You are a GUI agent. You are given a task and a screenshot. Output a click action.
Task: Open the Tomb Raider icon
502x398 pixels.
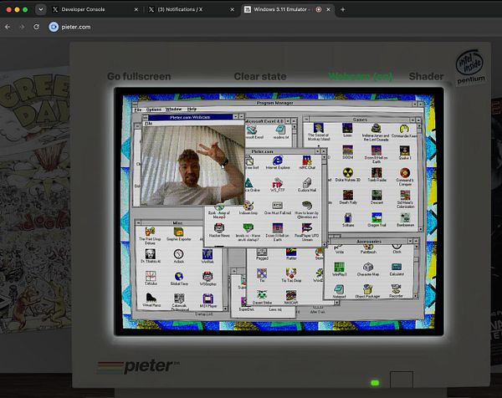click(x=376, y=175)
